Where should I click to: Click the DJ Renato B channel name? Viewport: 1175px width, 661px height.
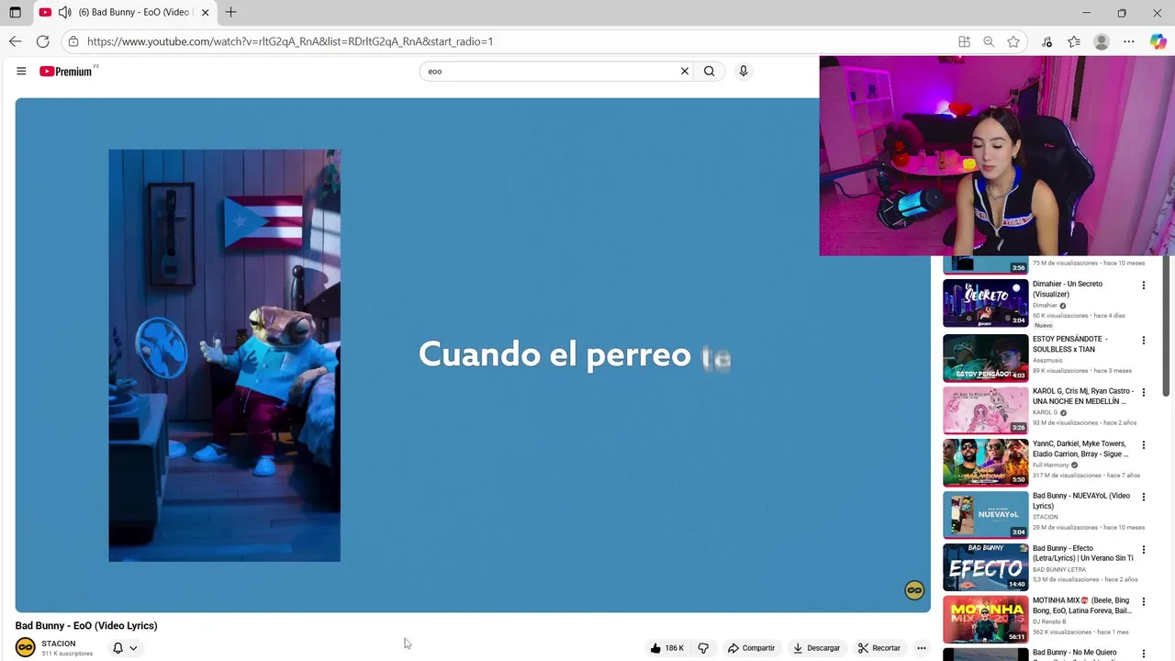(1049, 622)
